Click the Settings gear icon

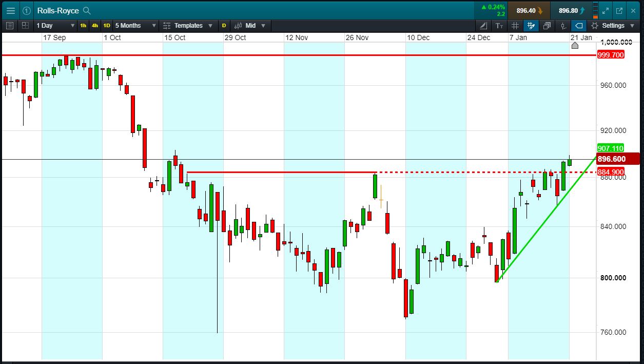(594, 26)
